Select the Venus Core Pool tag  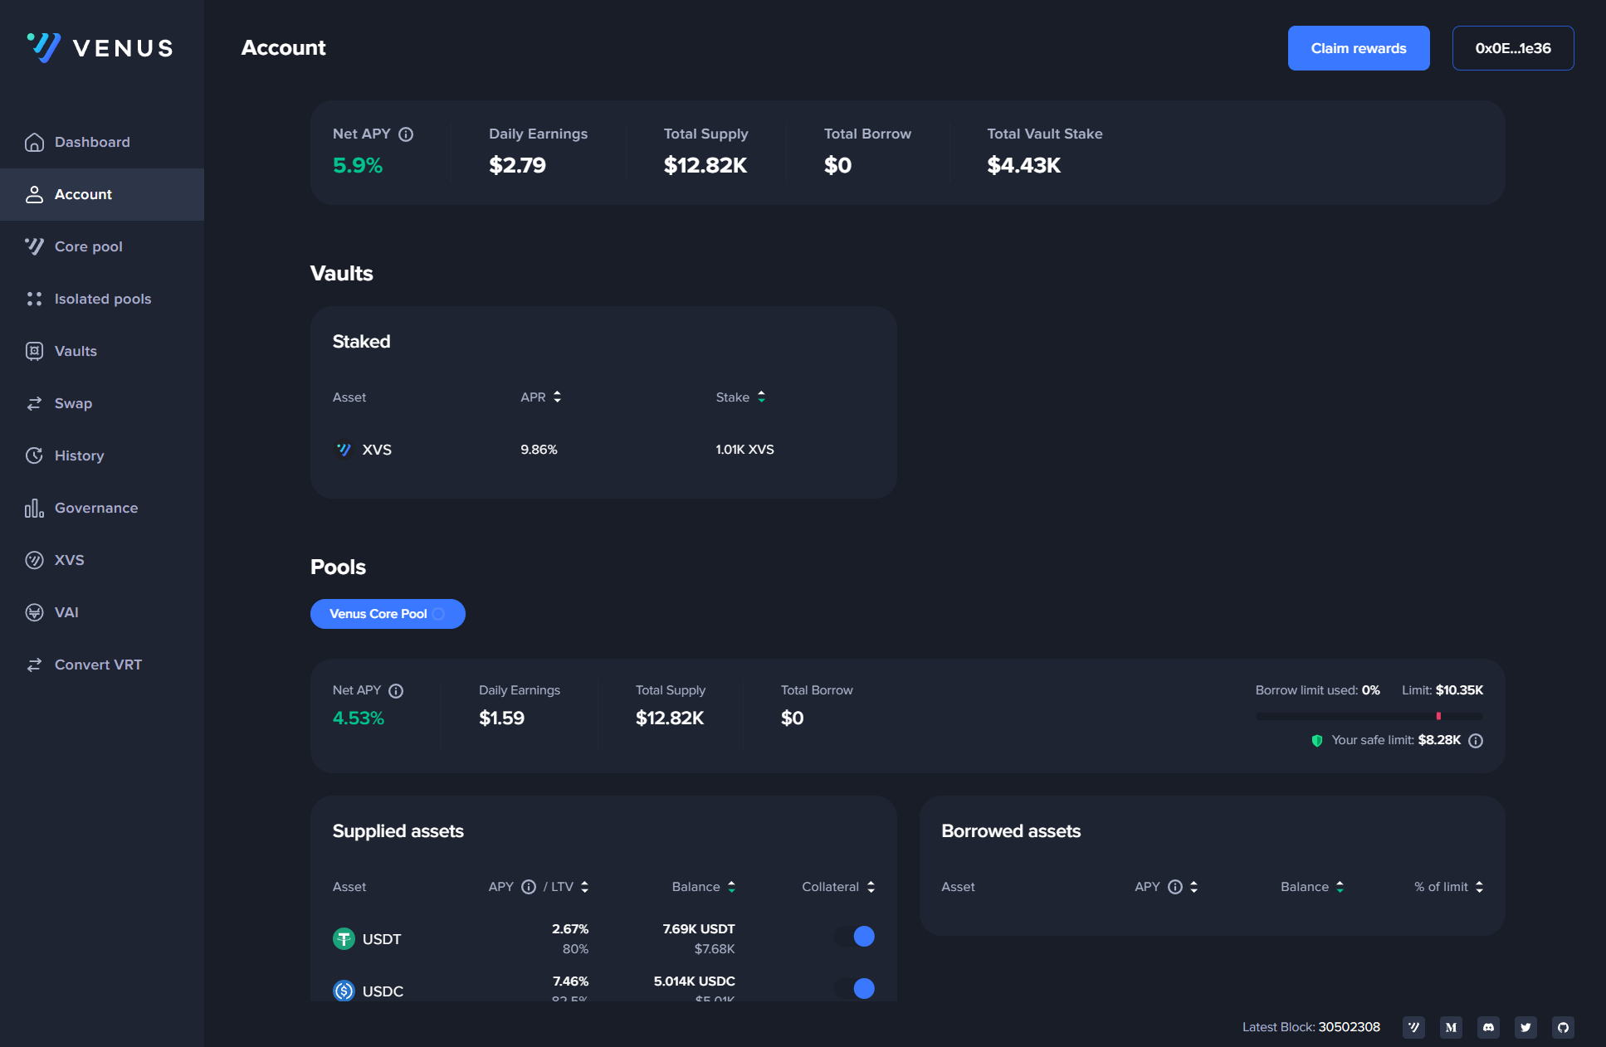click(x=387, y=614)
